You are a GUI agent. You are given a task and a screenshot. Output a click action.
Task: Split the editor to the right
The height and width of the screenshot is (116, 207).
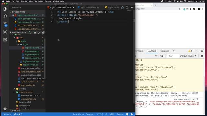[127, 8]
